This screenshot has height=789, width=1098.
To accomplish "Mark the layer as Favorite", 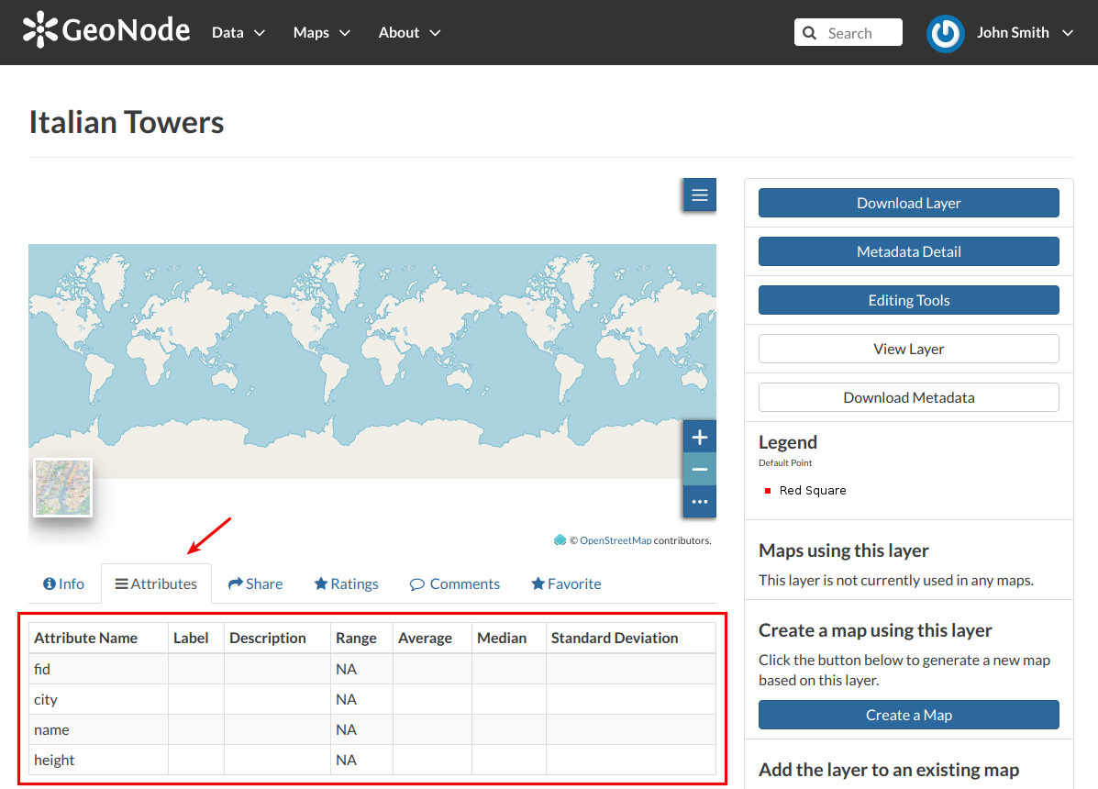I will coord(566,583).
